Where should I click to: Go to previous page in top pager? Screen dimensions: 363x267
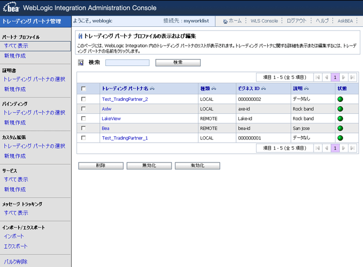click(x=326, y=77)
